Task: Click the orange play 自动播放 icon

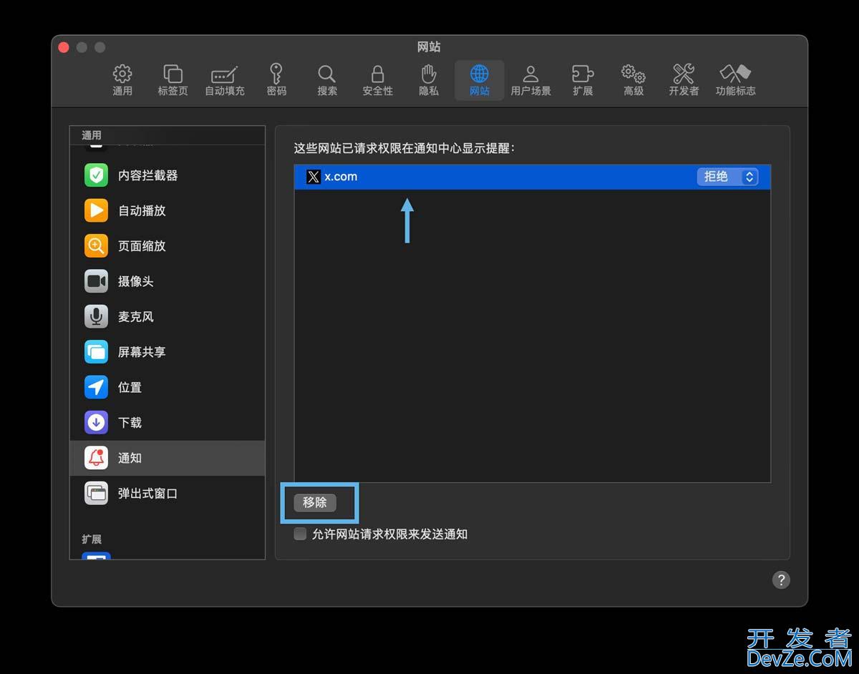Action: [x=96, y=210]
